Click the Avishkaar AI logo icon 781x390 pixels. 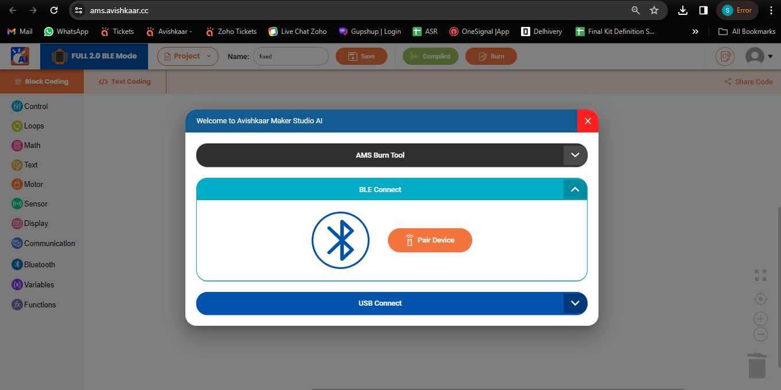pyautogui.click(x=20, y=56)
